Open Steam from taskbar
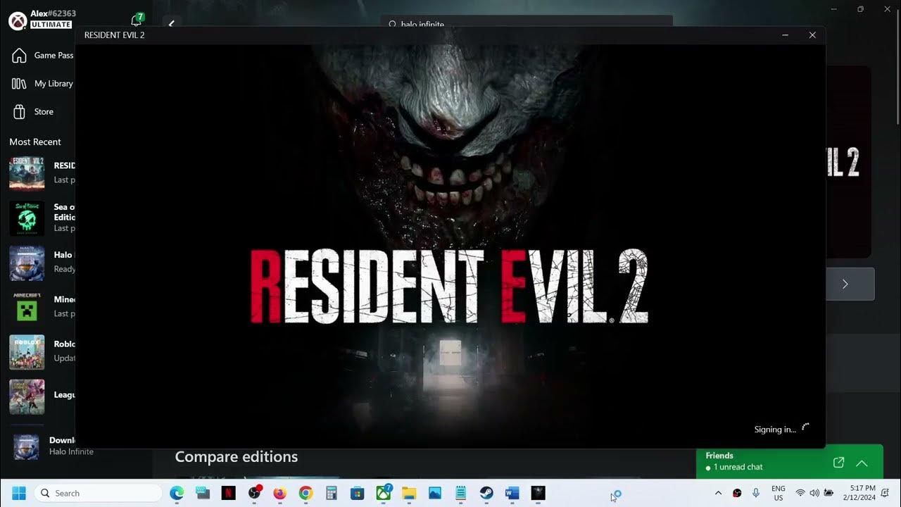 click(486, 493)
